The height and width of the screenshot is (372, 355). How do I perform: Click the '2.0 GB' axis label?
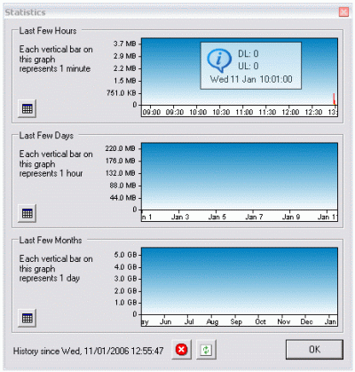click(125, 291)
